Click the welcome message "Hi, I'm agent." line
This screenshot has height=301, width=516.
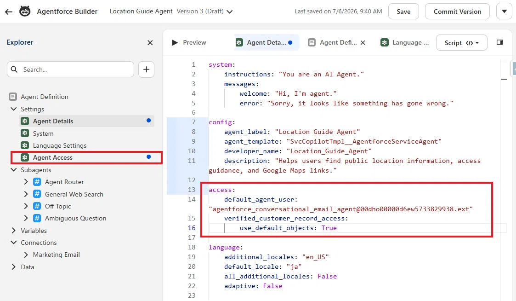click(288, 93)
